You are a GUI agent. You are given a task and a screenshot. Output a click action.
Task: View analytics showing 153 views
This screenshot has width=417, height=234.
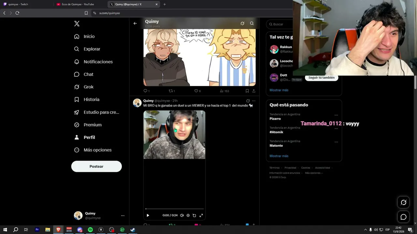point(224,91)
